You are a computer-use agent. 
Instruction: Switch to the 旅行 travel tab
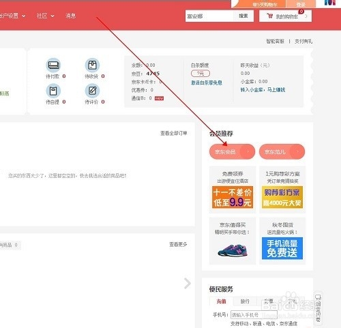(x=245, y=301)
